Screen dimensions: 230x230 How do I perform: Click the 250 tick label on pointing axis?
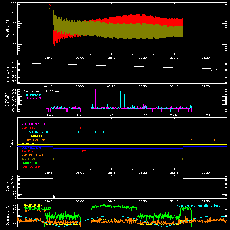[x=14, y=3]
